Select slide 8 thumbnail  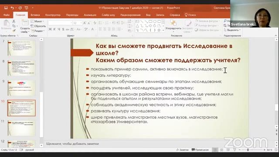[21, 68]
